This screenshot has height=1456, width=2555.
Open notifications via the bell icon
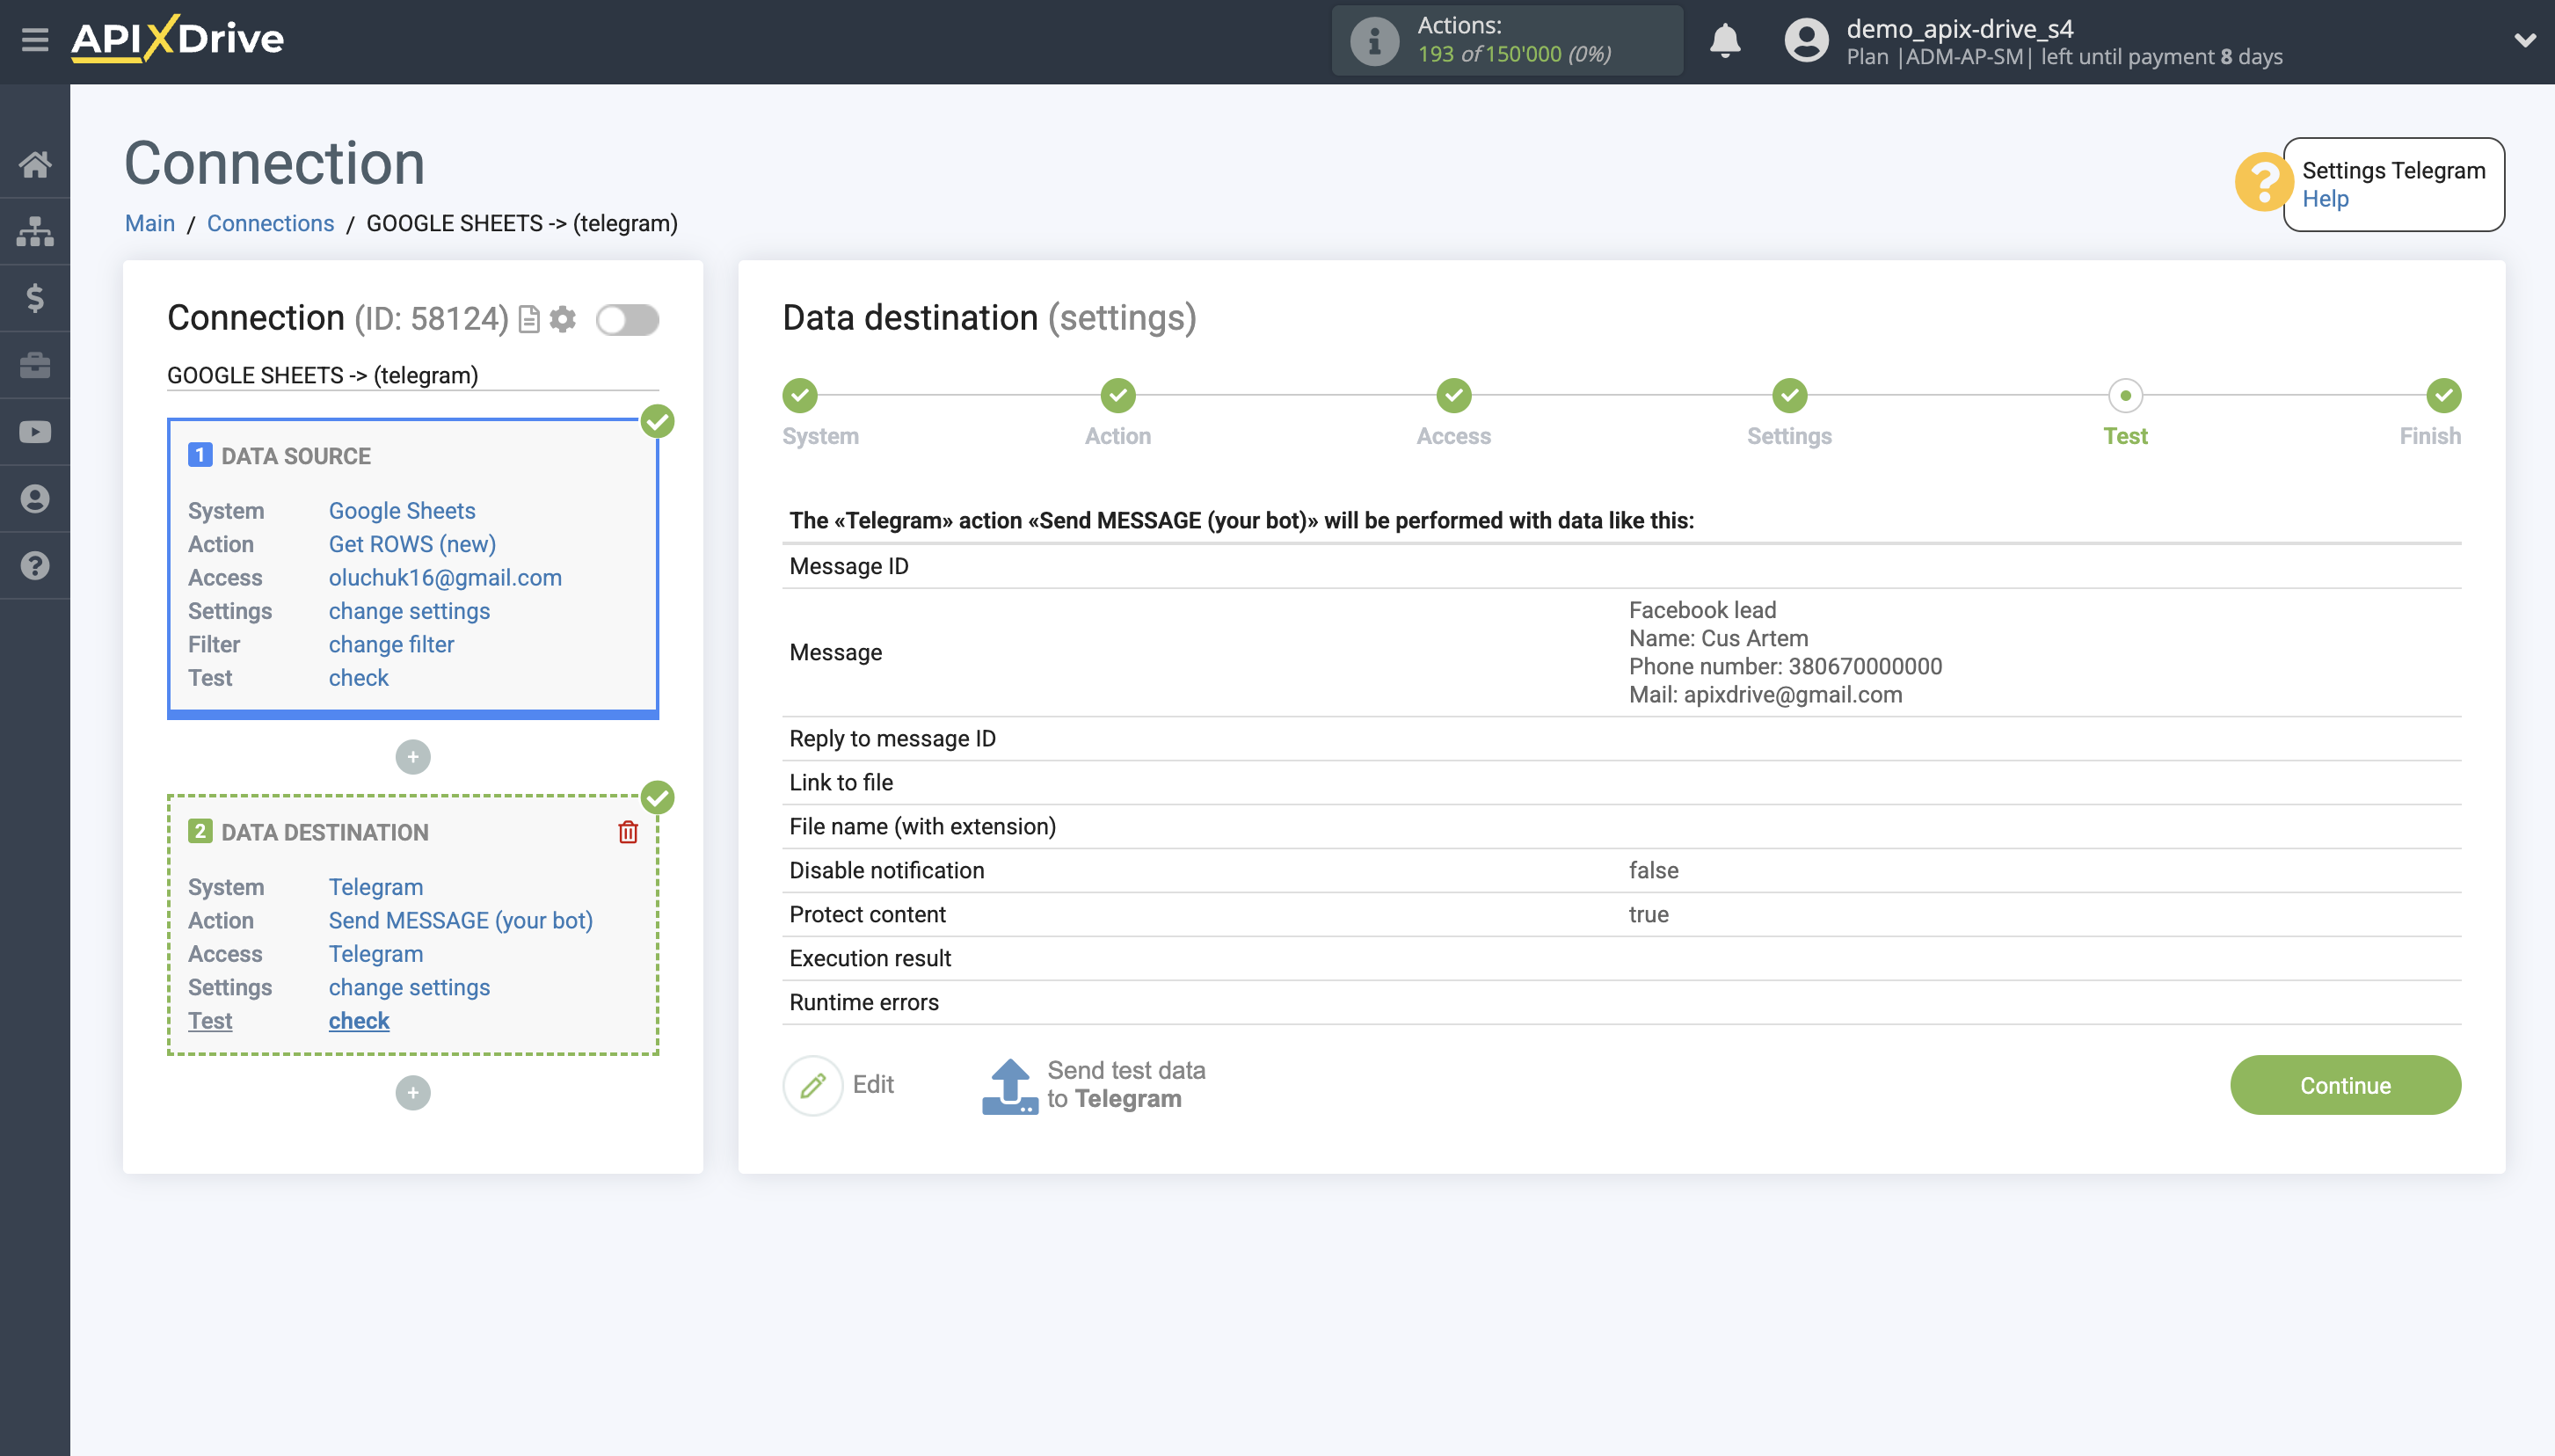[1725, 41]
